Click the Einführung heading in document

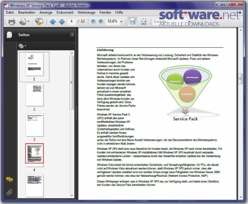105,50
